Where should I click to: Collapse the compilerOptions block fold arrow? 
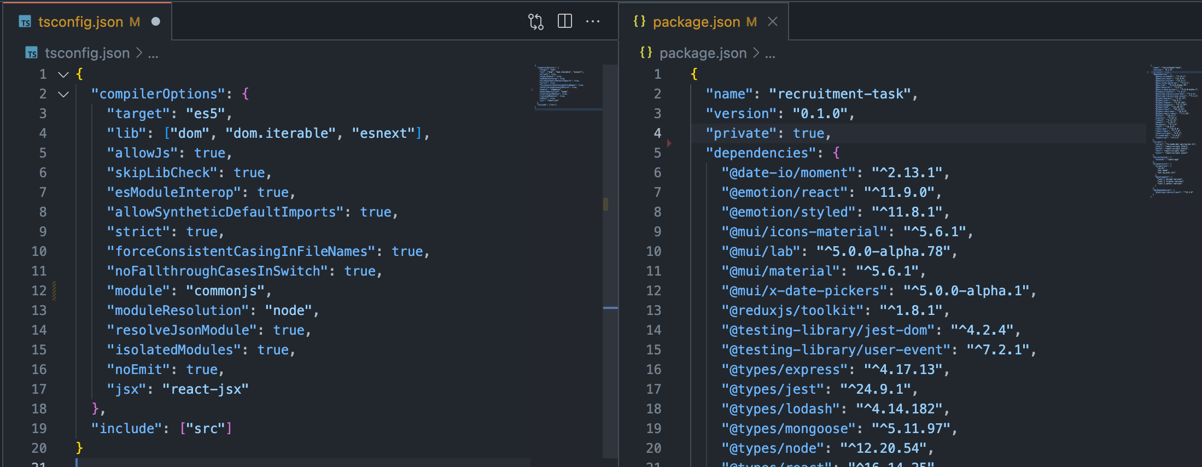[x=63, y=94]
